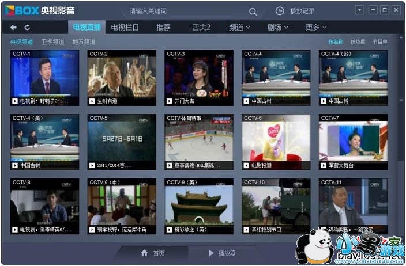The height and width of the screenshot is (266, 406).
Task: Open CCTV-10 channel thumbnail
Action: click(x=276, y=206)
